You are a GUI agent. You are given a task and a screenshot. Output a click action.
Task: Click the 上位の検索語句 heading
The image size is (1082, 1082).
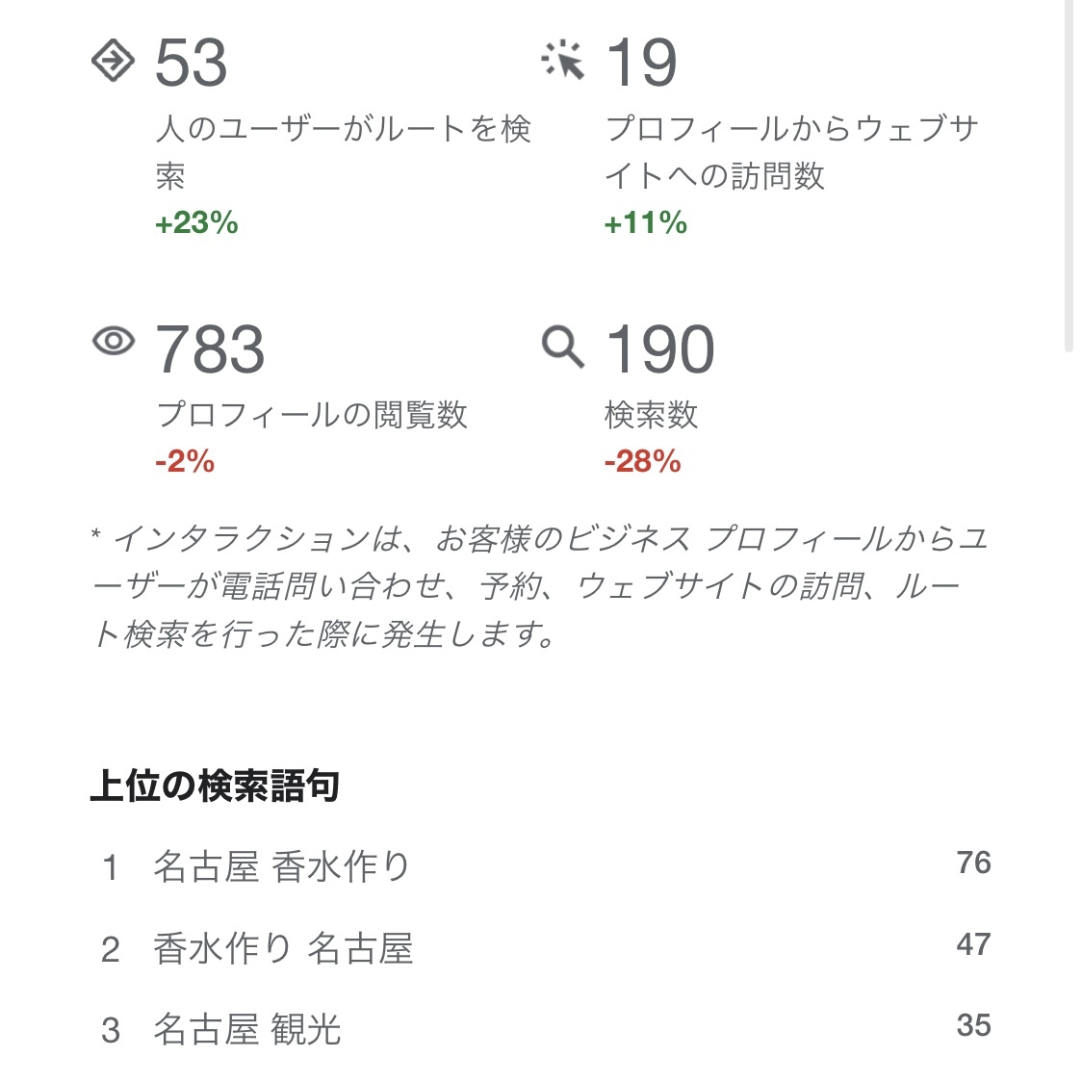(215, 786)
